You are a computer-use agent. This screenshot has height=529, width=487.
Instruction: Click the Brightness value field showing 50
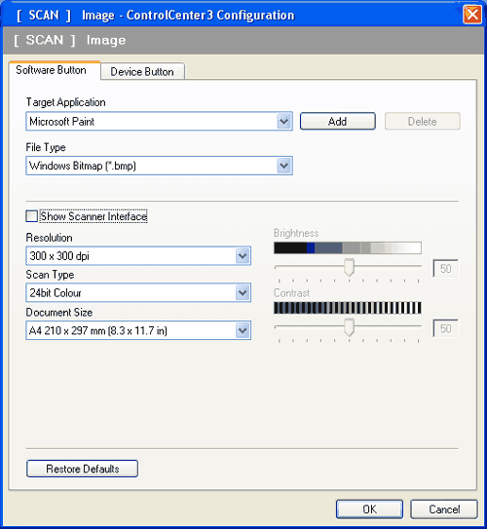pos(445,269)
